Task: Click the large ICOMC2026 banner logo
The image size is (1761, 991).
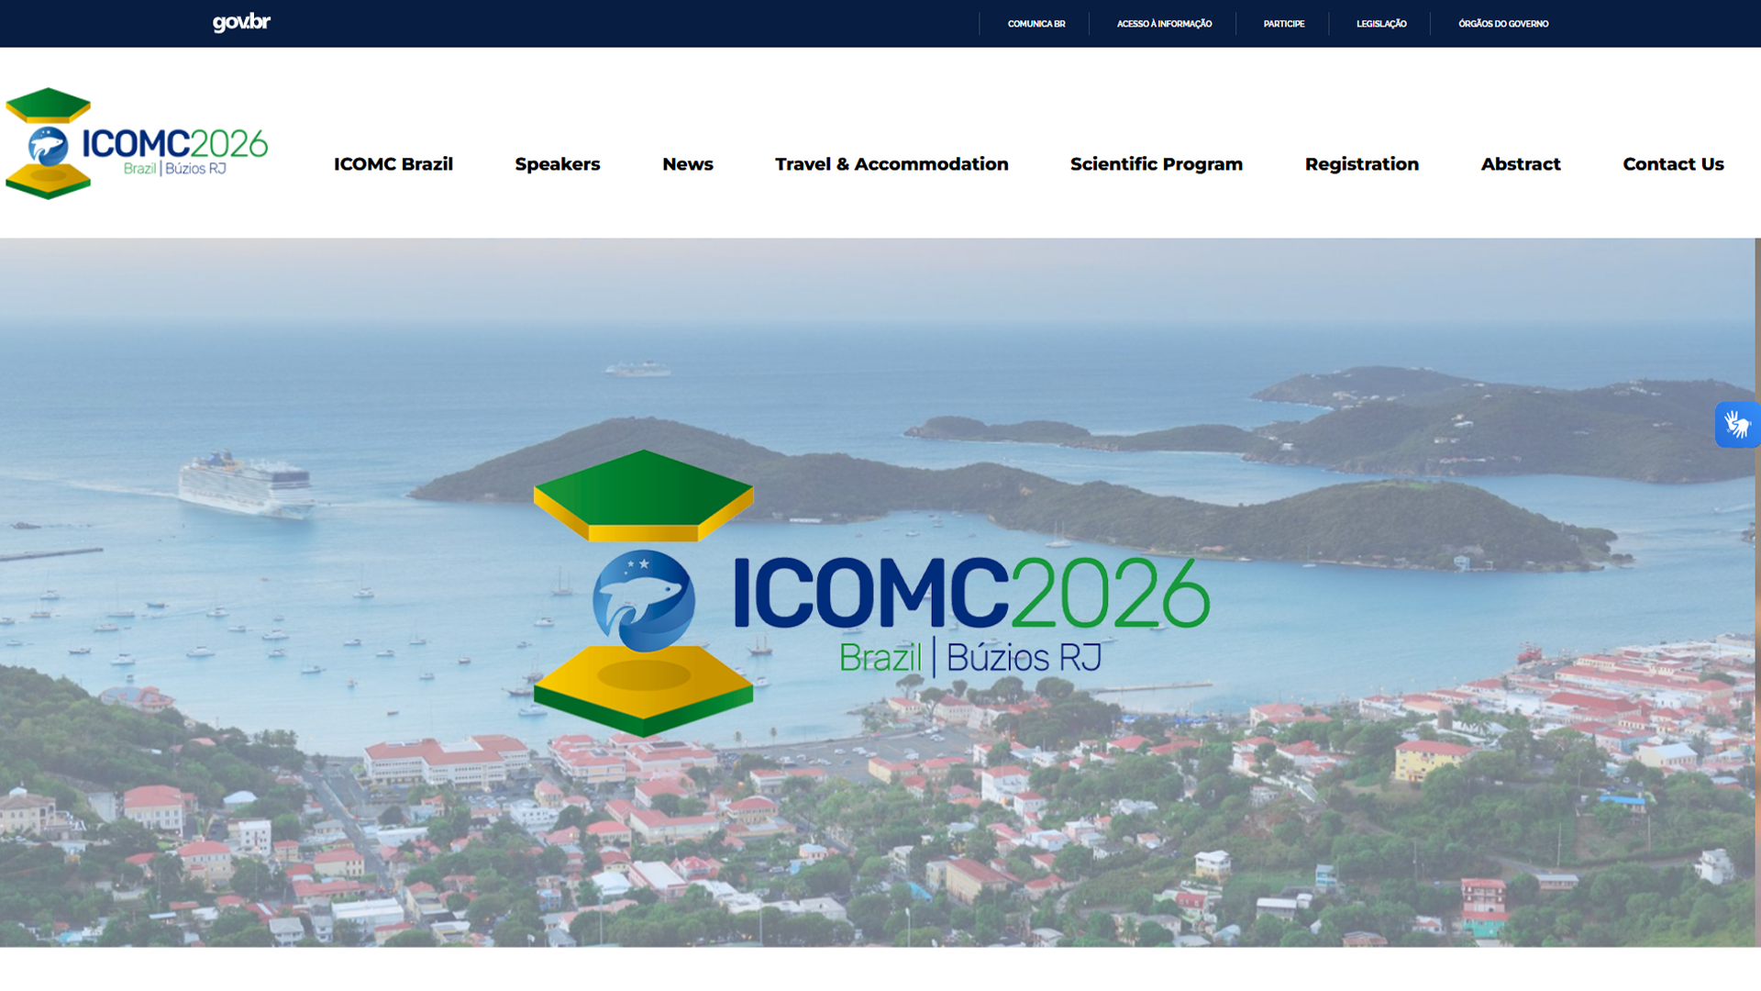Action: [x=871, y=594]
